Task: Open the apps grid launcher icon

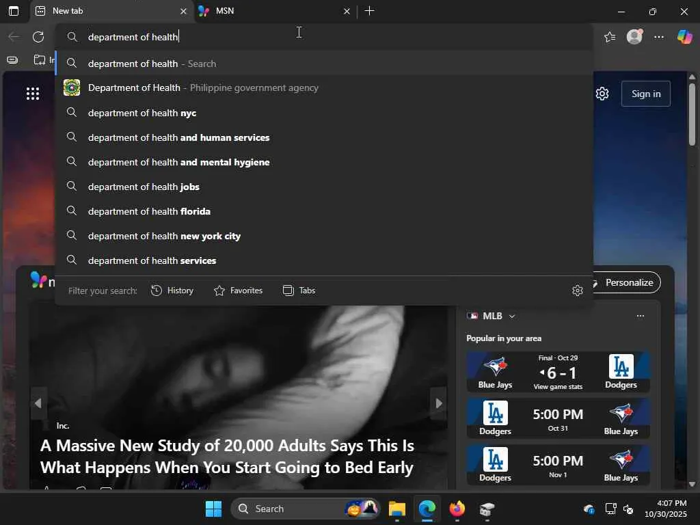Action: point(33,93)
